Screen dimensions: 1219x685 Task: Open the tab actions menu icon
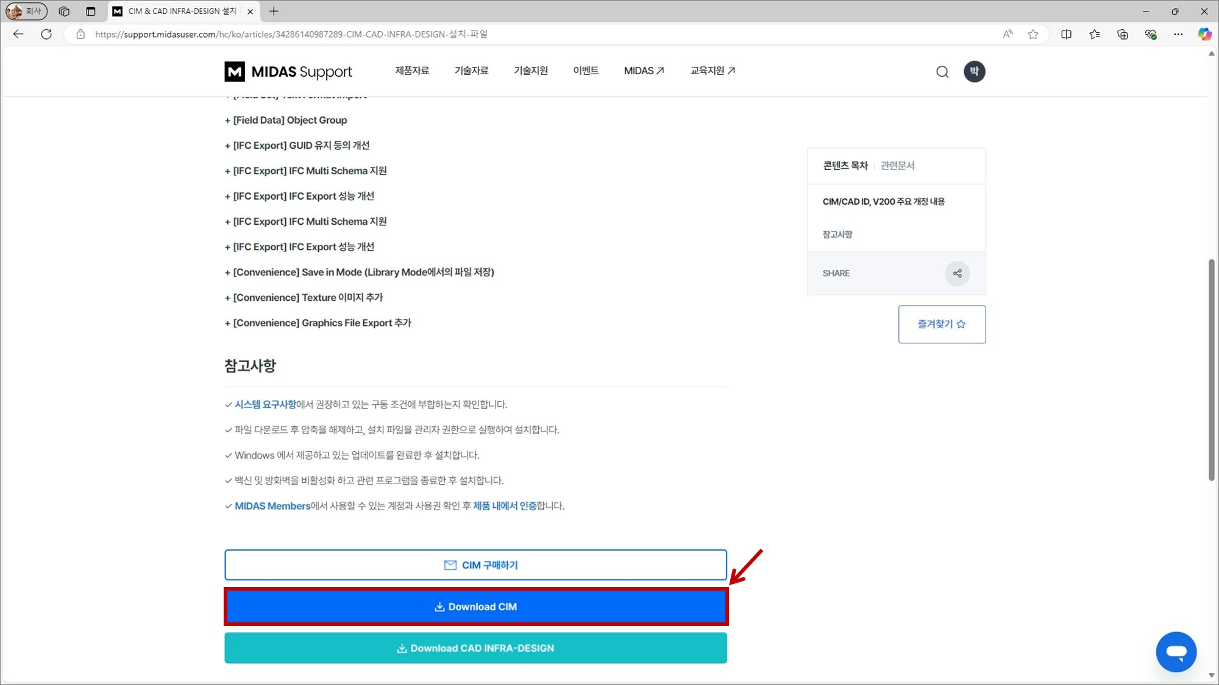(91, 11)
